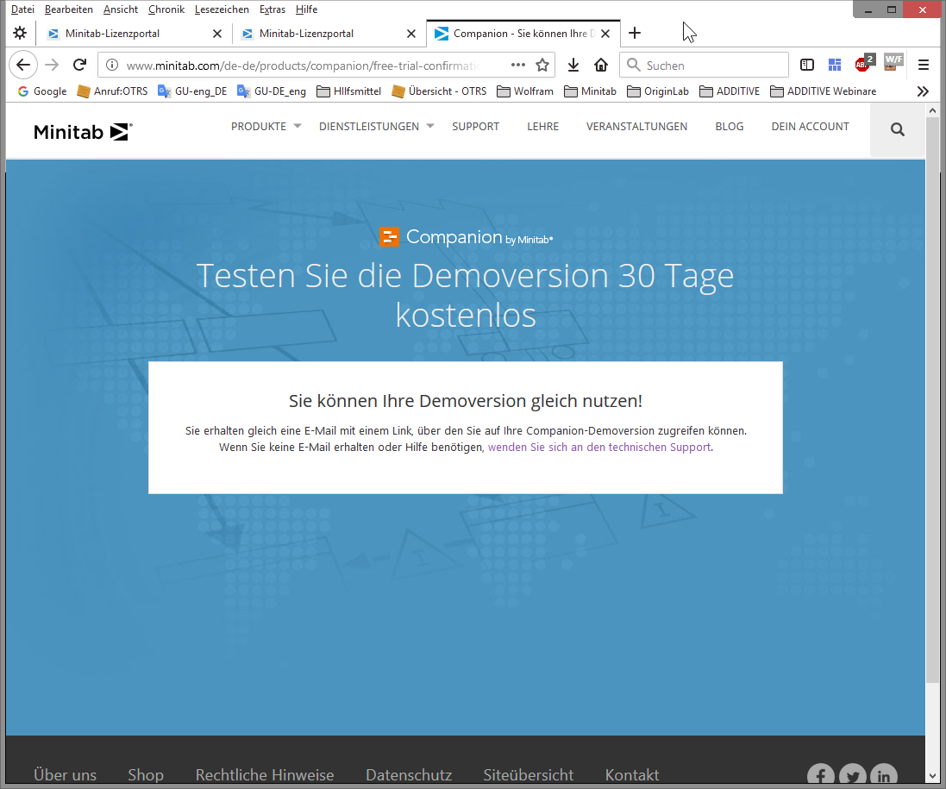Open the Datenschutz footer link
Image resolution: width=946 pixels, height=789 pixels.
tap(409, 775)
